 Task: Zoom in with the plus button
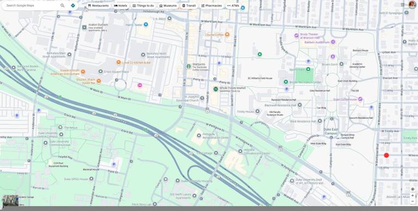click(x=413, y=196)
